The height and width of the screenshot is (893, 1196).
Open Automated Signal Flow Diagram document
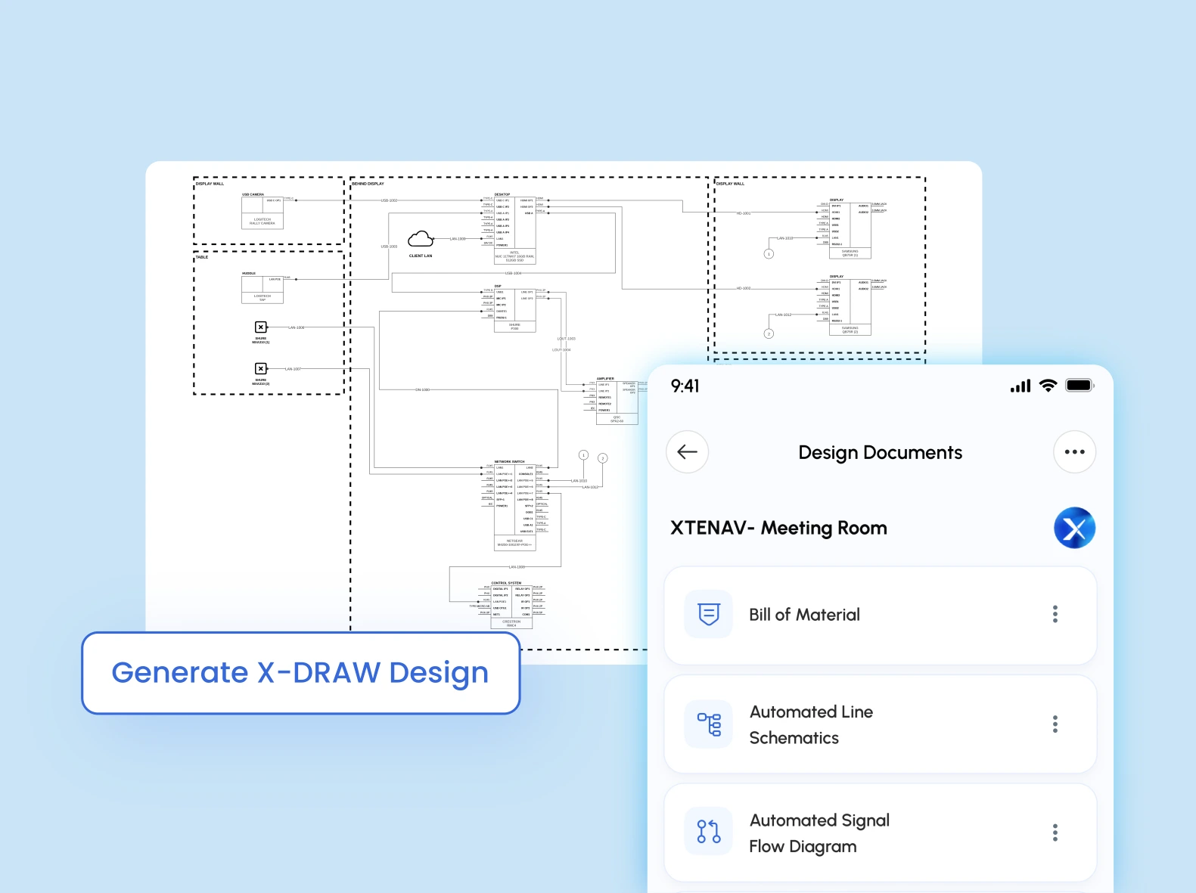[881, 833]
